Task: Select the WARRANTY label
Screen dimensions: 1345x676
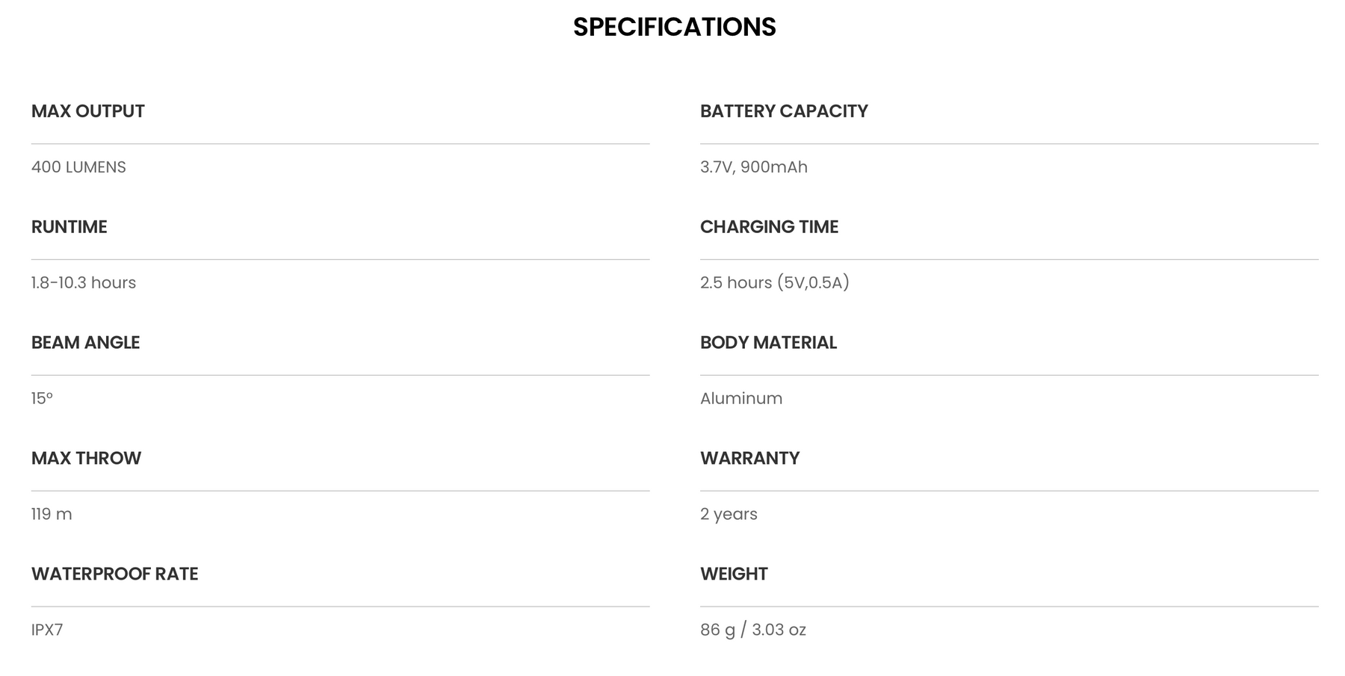Action: point(749,459)
